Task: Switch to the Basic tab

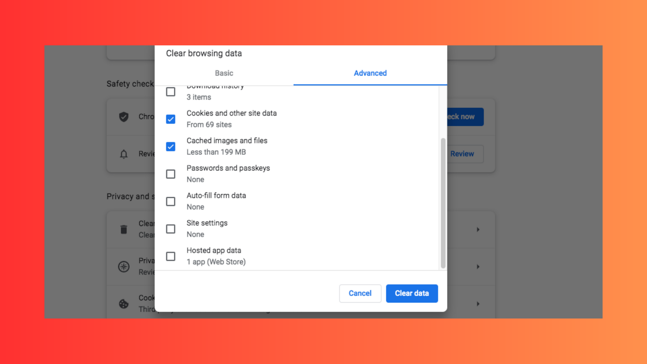Action: tap(224, 73)
